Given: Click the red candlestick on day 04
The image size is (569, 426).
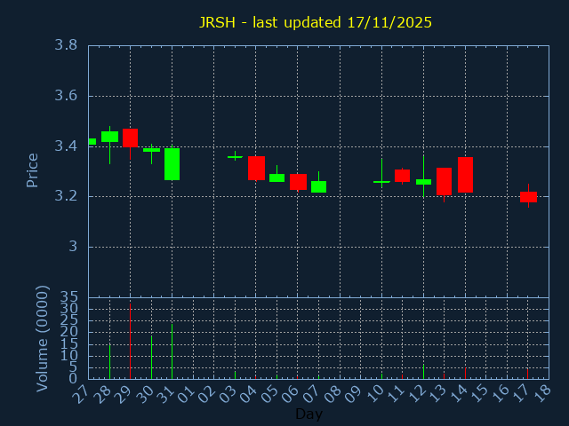Looking at the screenshot, I should (x=256, y=168).
